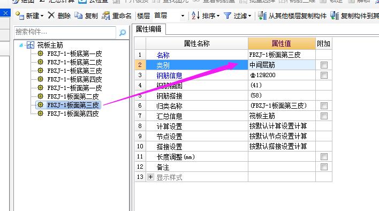Select tree item FBZJ-1板面第四皮
Screen dimensions: 379x211
click(x=73, y=114)
